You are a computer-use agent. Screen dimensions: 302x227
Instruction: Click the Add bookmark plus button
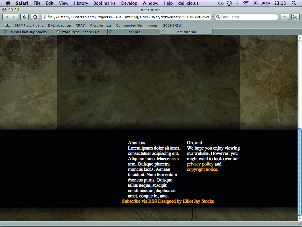click(285, 17)
